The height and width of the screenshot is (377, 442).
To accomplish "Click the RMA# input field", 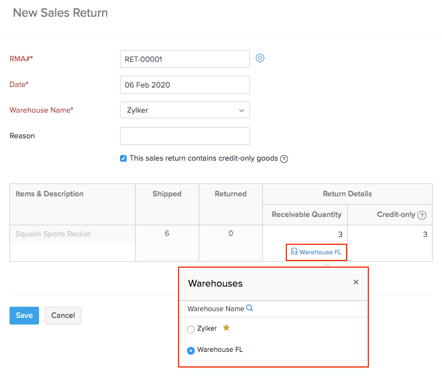I will 185,59.
